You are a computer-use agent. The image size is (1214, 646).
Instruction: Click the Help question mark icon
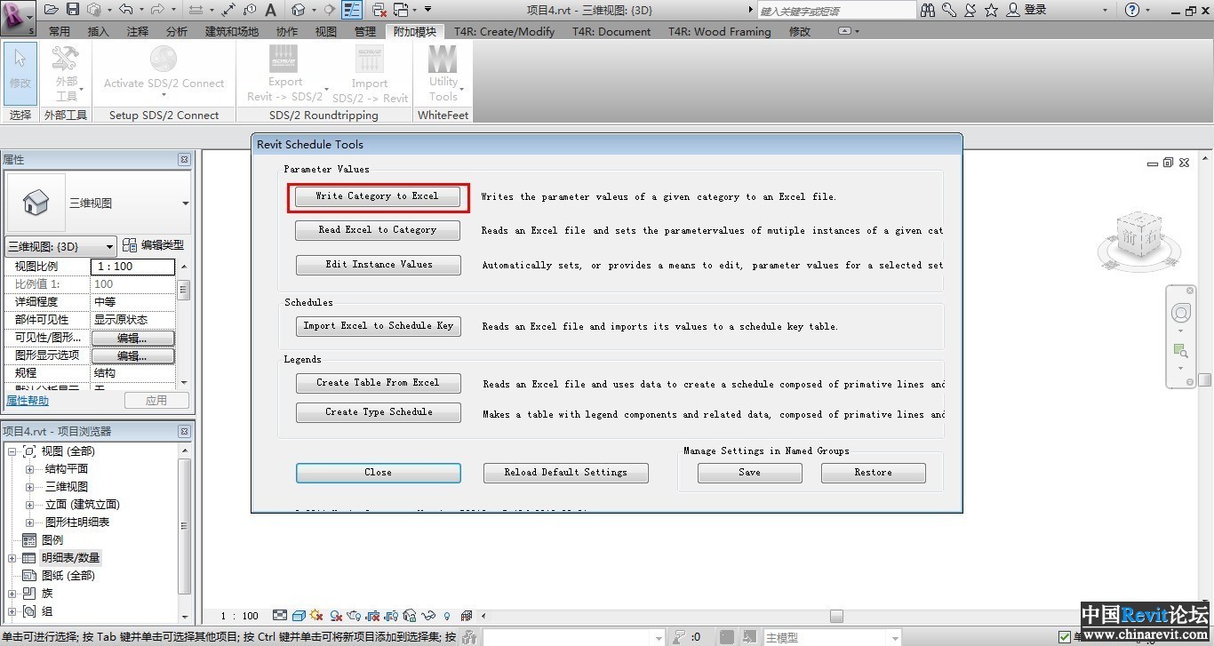(1131, 10)
